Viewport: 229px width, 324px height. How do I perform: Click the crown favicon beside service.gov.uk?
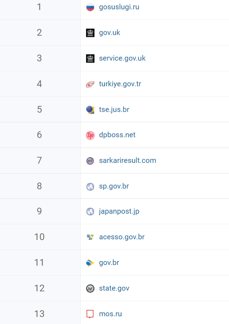point(90,58)
